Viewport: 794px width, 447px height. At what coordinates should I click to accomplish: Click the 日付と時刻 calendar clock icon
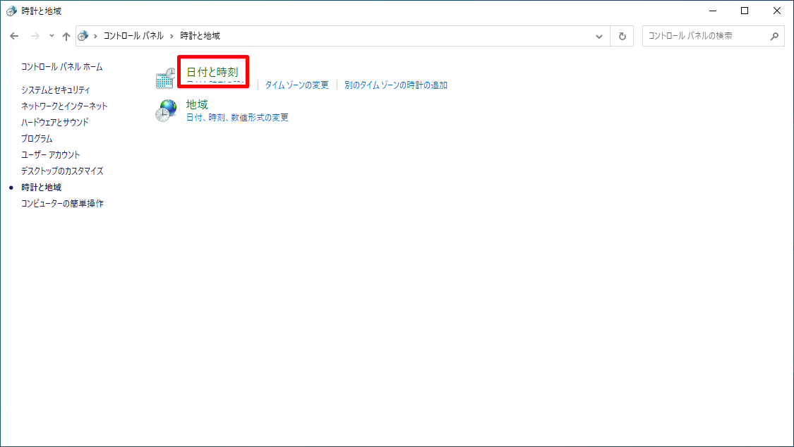(165, 78)
